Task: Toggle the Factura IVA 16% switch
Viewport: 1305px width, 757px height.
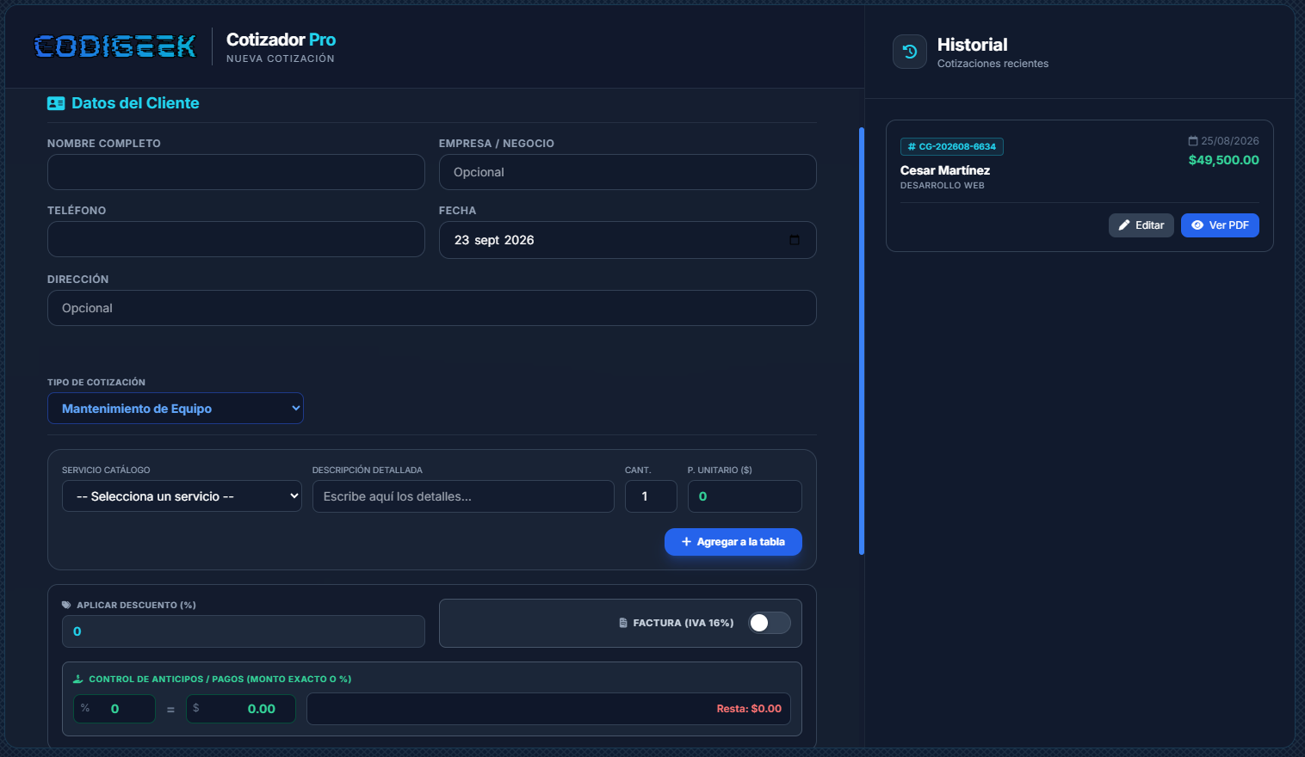Action: [770, 623]
